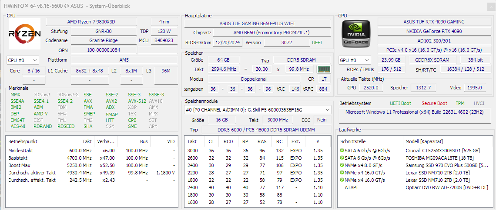Select the Optiarc DVD RW AD-7200S drive row
The width and height of the screenshot is (496, 210).
coord(415,187)
